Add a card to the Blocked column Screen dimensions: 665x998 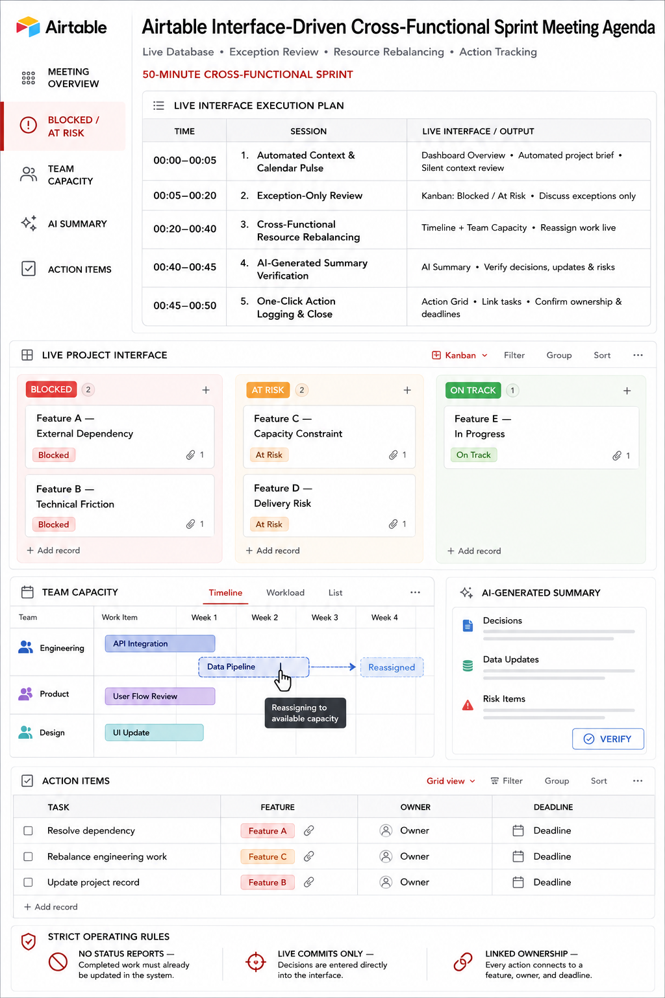(x=206, y=390)
